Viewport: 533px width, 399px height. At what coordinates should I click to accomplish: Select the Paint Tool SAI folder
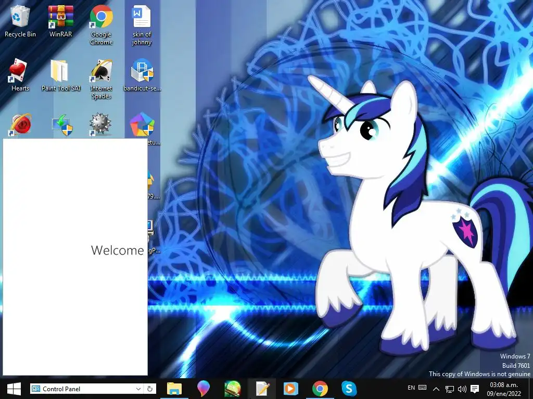(x=61, y=75)
